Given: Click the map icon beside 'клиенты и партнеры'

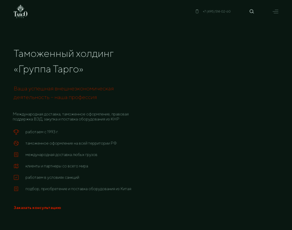Looking at the screenshot, I should (16, 166).
